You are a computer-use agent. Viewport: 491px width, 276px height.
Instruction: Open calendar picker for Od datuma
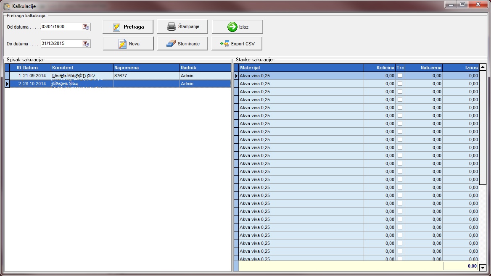point(86,27)
